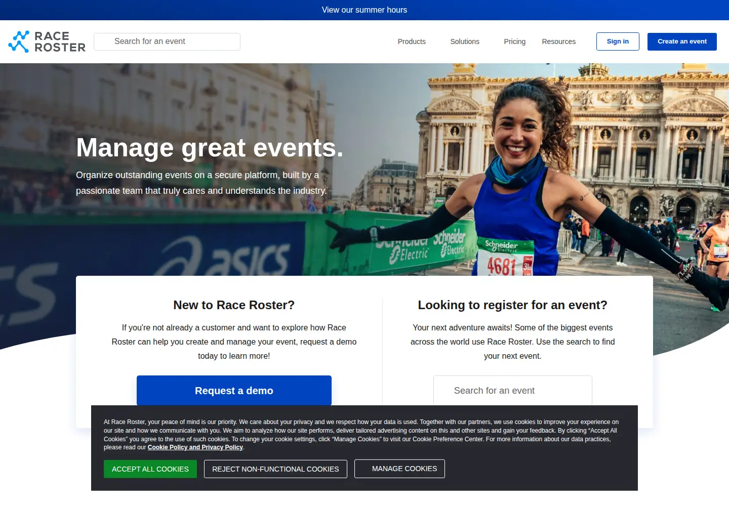Go to the Pricing page

tap(514, 41)
